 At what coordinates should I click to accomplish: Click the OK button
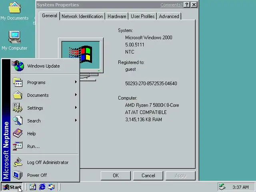click(116, 176)
